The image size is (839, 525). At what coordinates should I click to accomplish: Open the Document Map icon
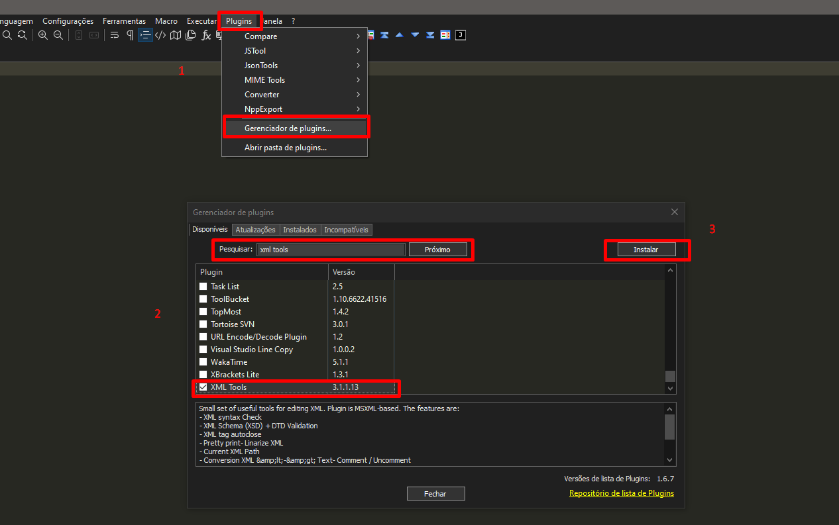[x=175, y=35]
